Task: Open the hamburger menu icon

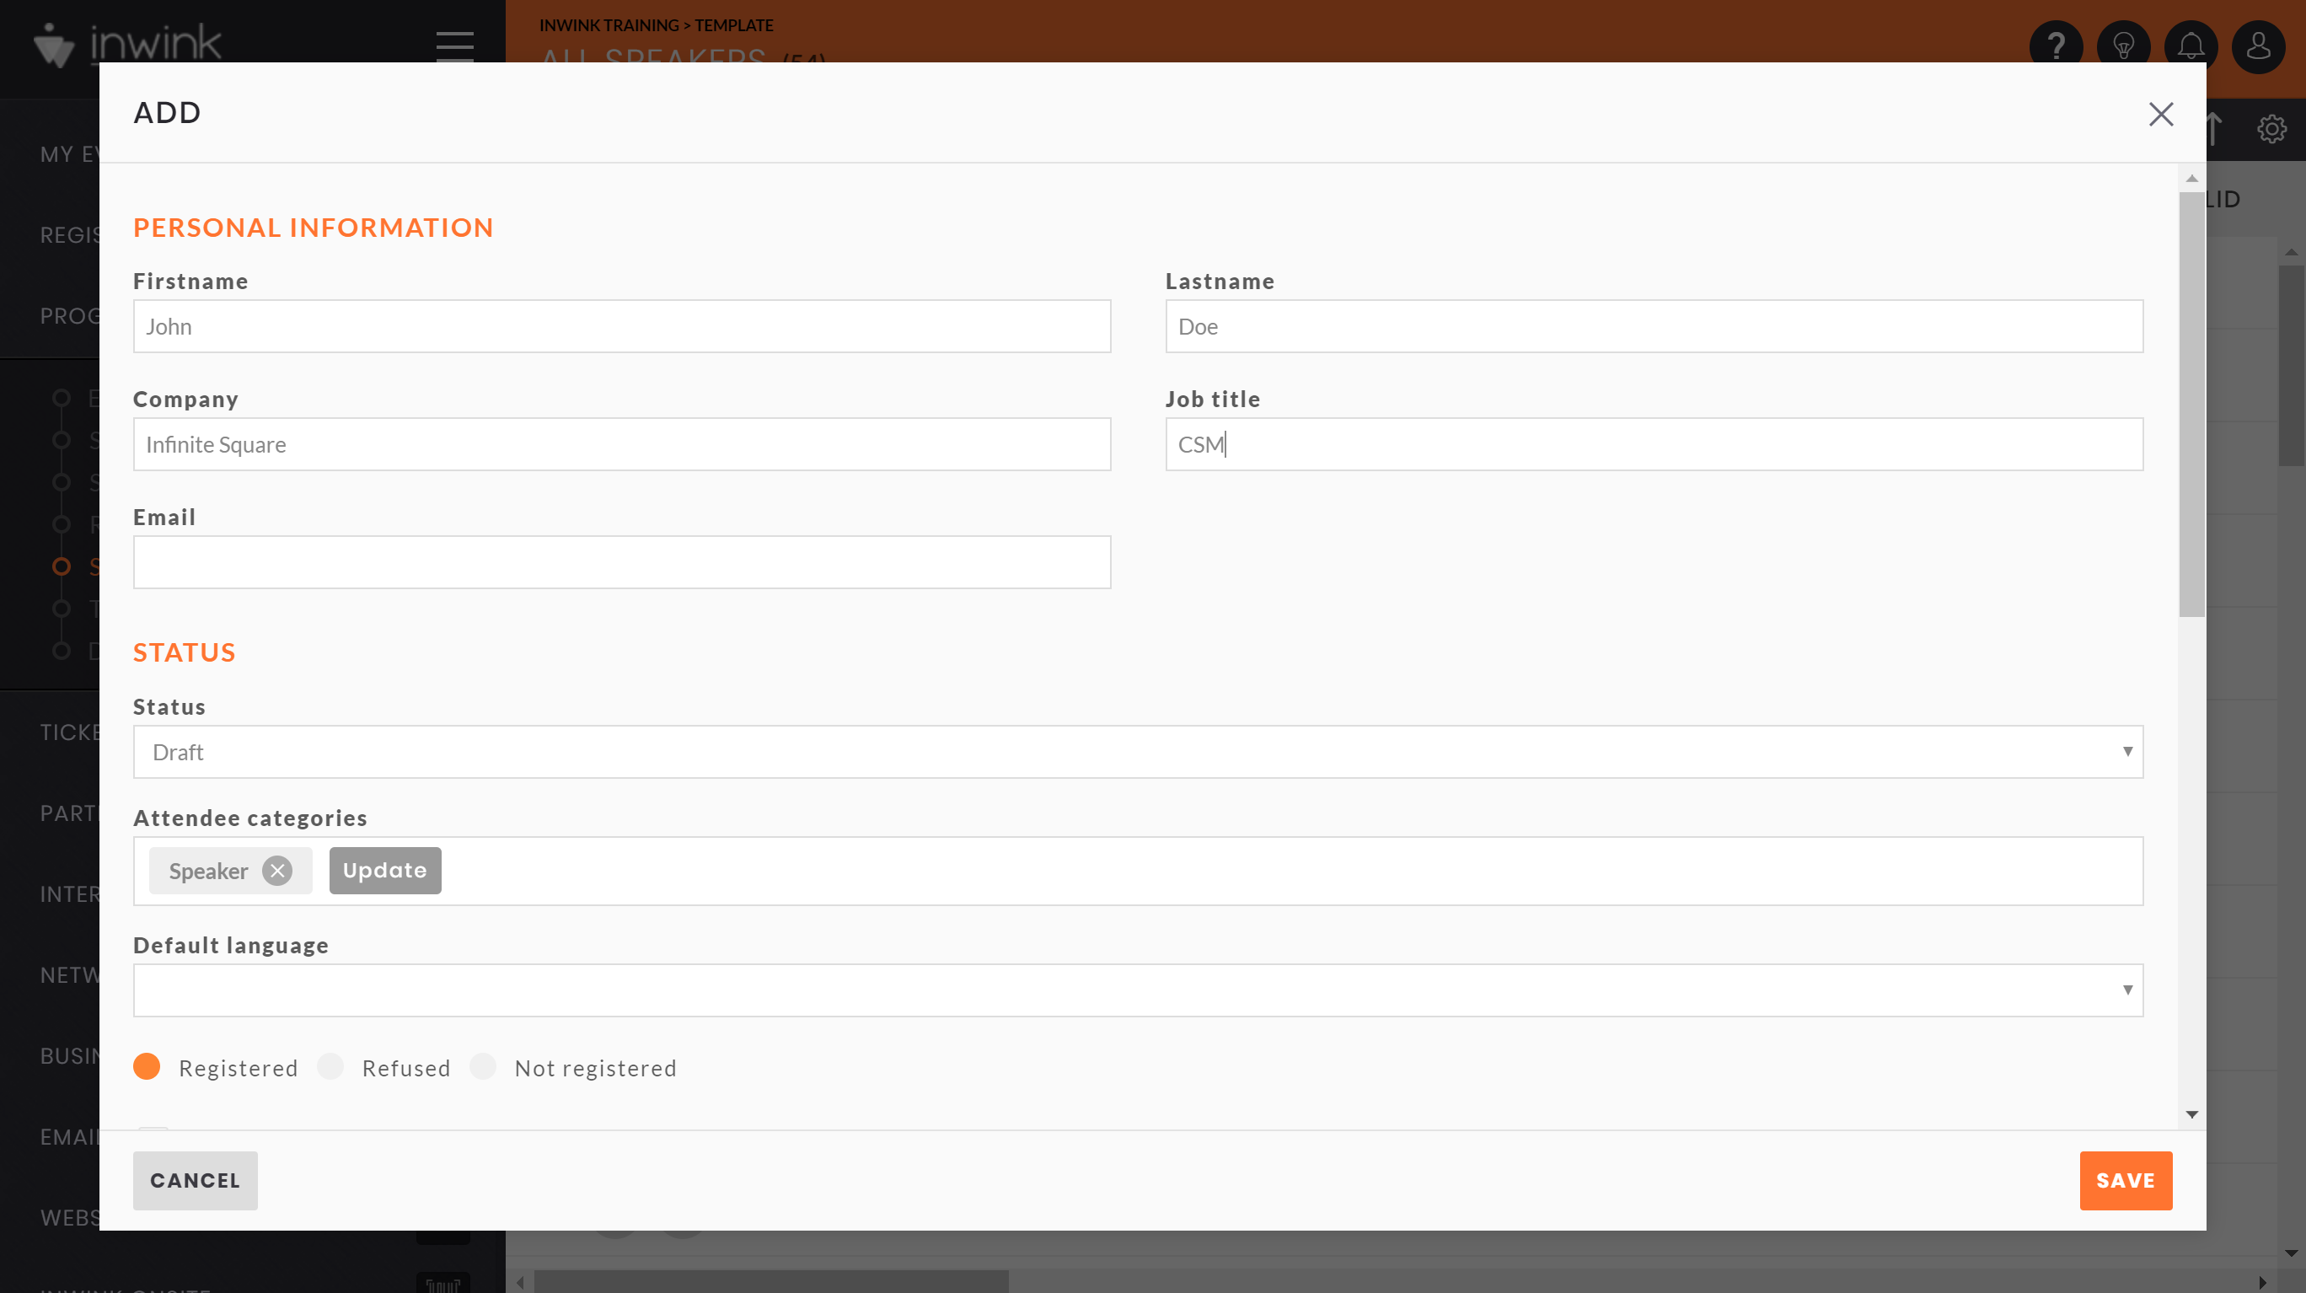Action: tap(454, 45)
